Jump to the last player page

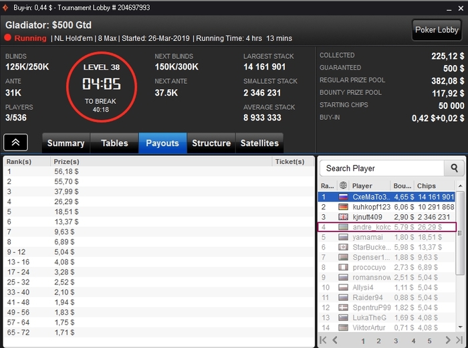coord(459,340)
